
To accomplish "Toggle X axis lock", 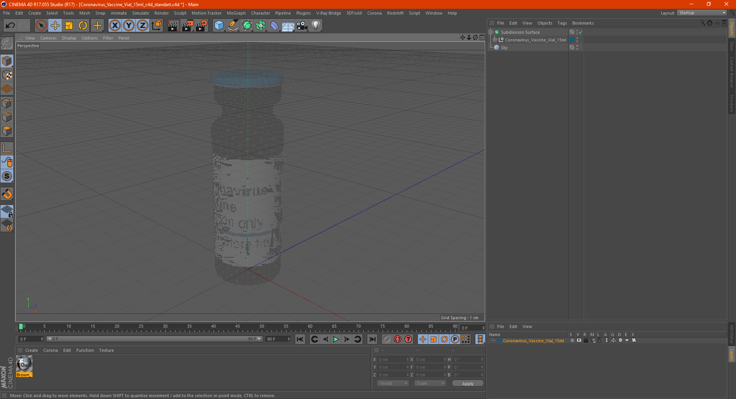I will (x=115, y=26).
